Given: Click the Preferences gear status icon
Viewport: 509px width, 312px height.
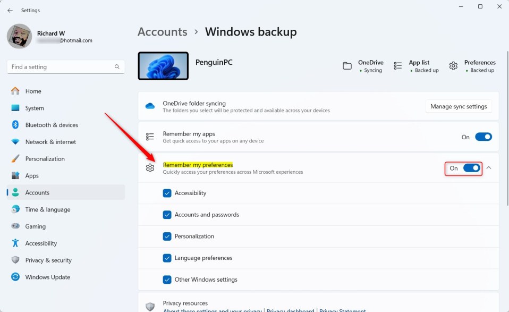Looking at the screenshot, I should point(454,66).
